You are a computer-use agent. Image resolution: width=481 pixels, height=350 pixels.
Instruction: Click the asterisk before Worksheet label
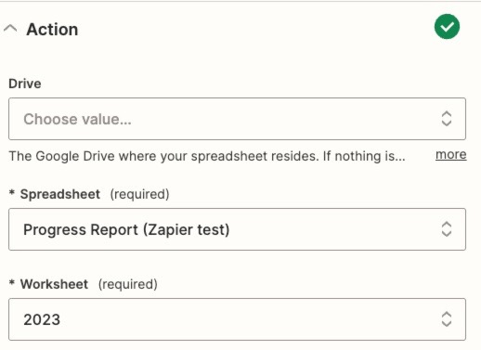(12, 283)
